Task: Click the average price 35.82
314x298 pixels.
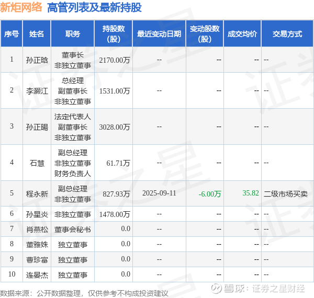Action: click(x=251, y=193)
